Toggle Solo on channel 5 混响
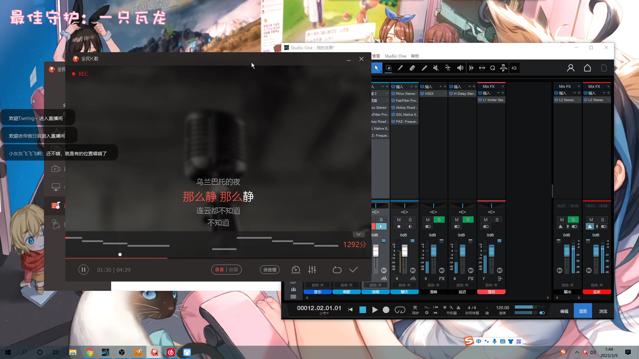639x359 pixels. tap(439, 220)
